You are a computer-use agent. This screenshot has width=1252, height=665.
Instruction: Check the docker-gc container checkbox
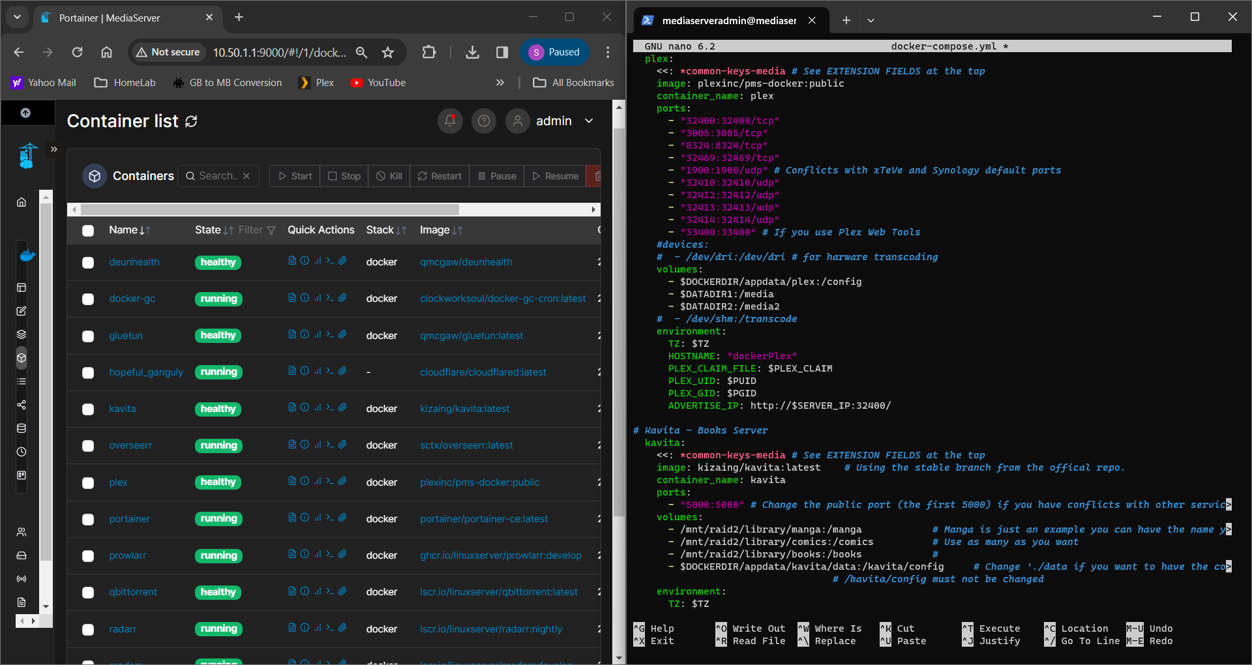[x=88, y=299]
